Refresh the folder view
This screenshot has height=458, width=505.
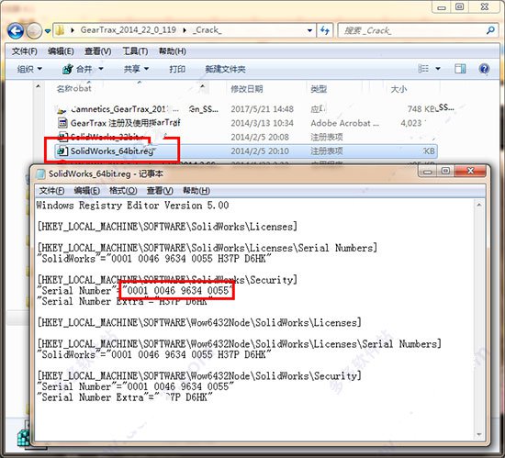[x=325, y=31]
